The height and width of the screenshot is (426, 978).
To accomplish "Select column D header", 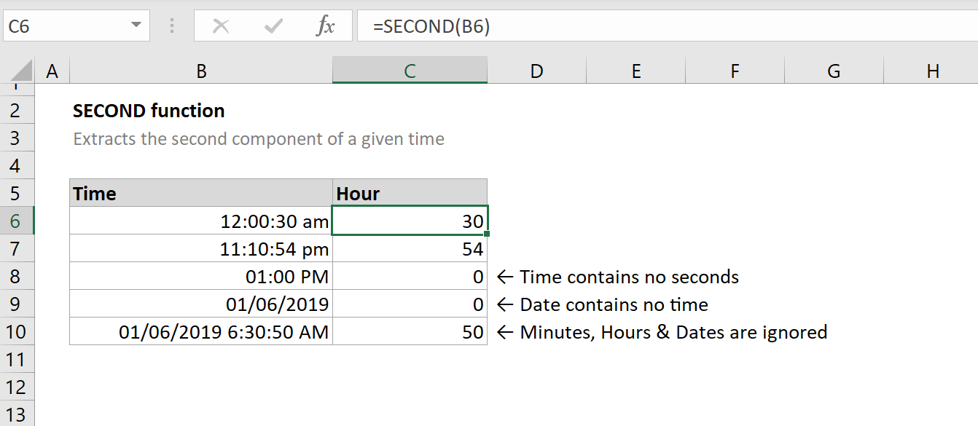I will [536, 71].
